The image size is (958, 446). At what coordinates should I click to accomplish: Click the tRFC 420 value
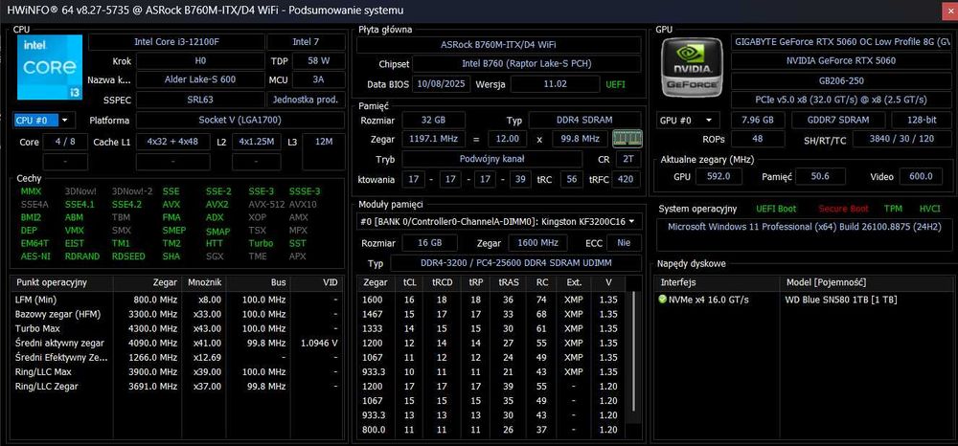(625, 179)
